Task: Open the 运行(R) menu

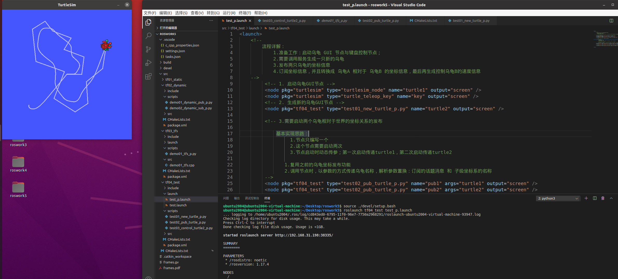Action: [x=229, y=13]
